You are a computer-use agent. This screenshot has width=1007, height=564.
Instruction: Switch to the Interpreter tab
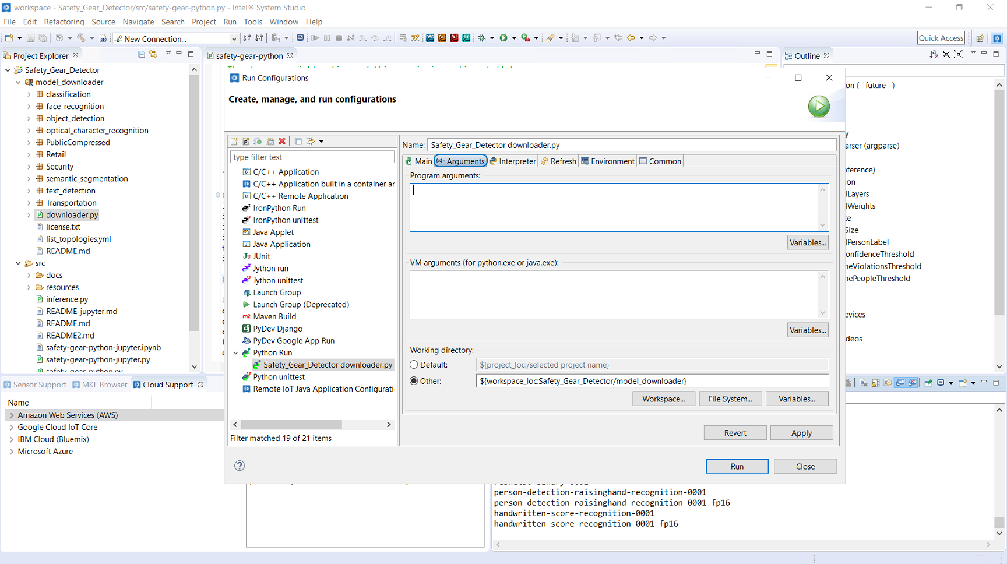point(513,161)
